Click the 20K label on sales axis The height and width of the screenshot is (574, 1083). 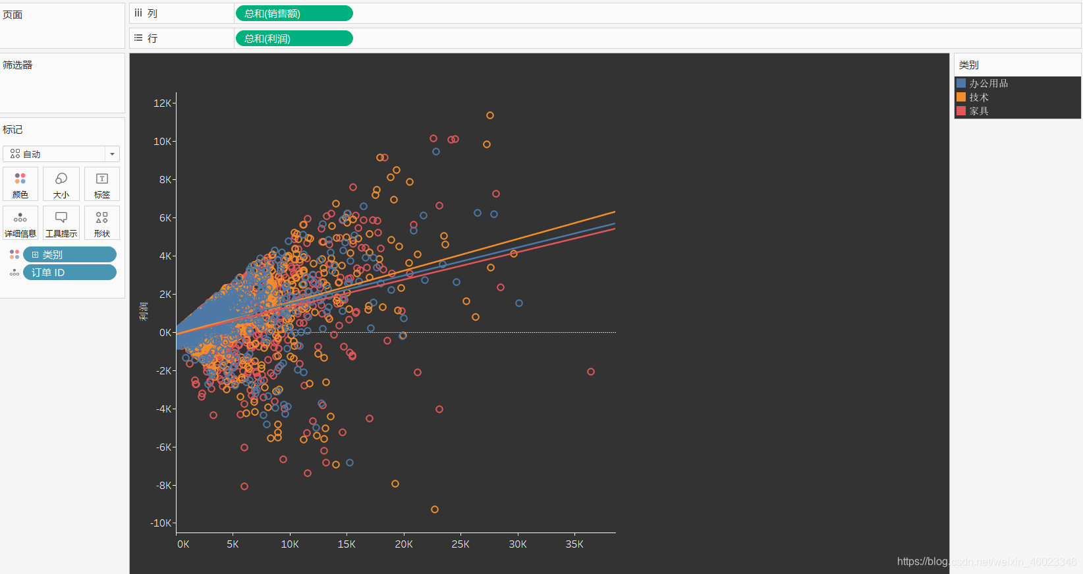tap(404, 544)
